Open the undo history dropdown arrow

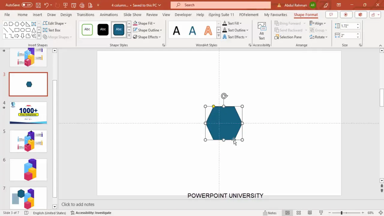point(51,5)
